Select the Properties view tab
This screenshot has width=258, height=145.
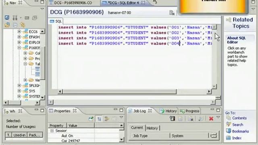[x=62, y=111]
